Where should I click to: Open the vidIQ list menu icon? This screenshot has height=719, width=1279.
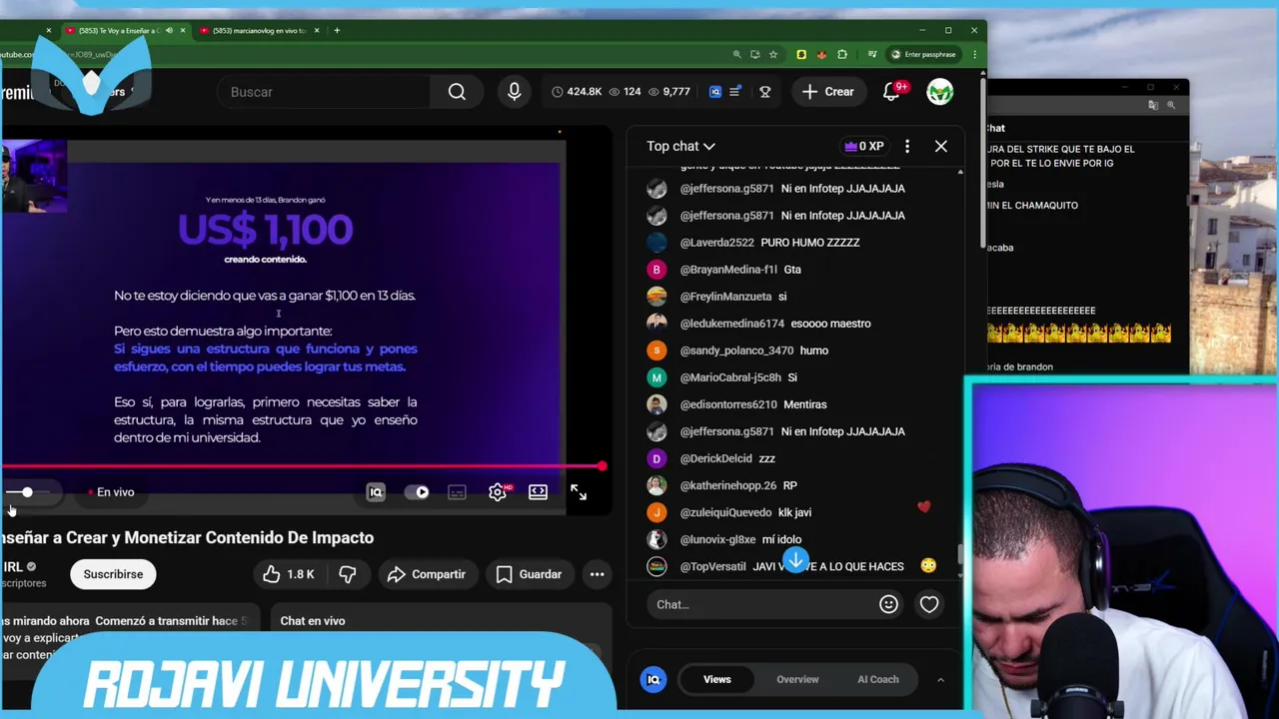click(735, 92)
